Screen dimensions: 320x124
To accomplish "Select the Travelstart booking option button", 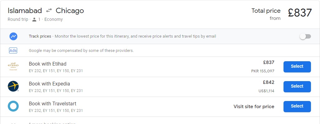I will click(x=297, y=107).
